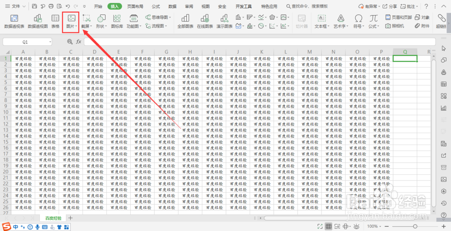The image size is (451, 231).
Task: Insert a 文本框 text box
Action: (x=322, y=22)
